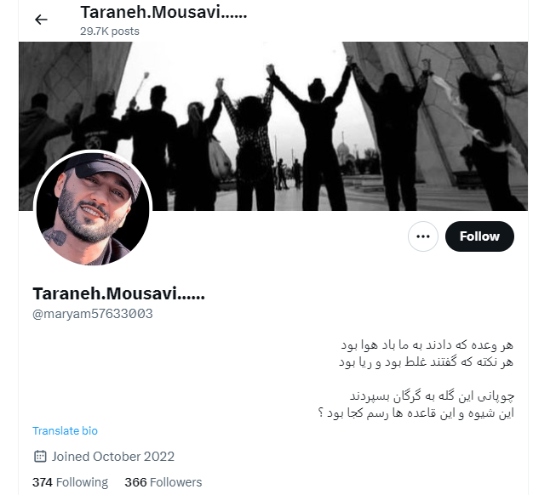Click the @maryam57633003 handle
This screenshot has height=495, width=533.
93,314
